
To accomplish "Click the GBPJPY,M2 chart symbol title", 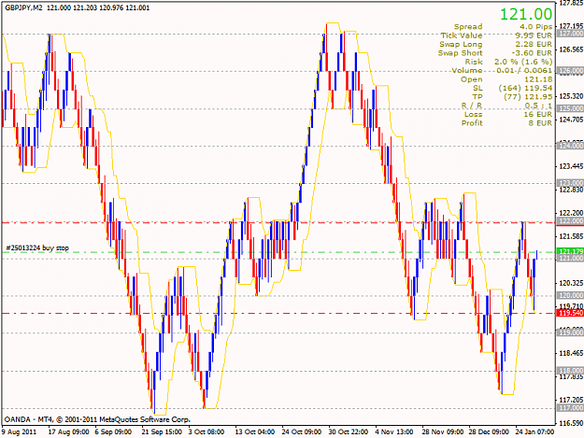I will pyautogui.click(x=23, y=7).
